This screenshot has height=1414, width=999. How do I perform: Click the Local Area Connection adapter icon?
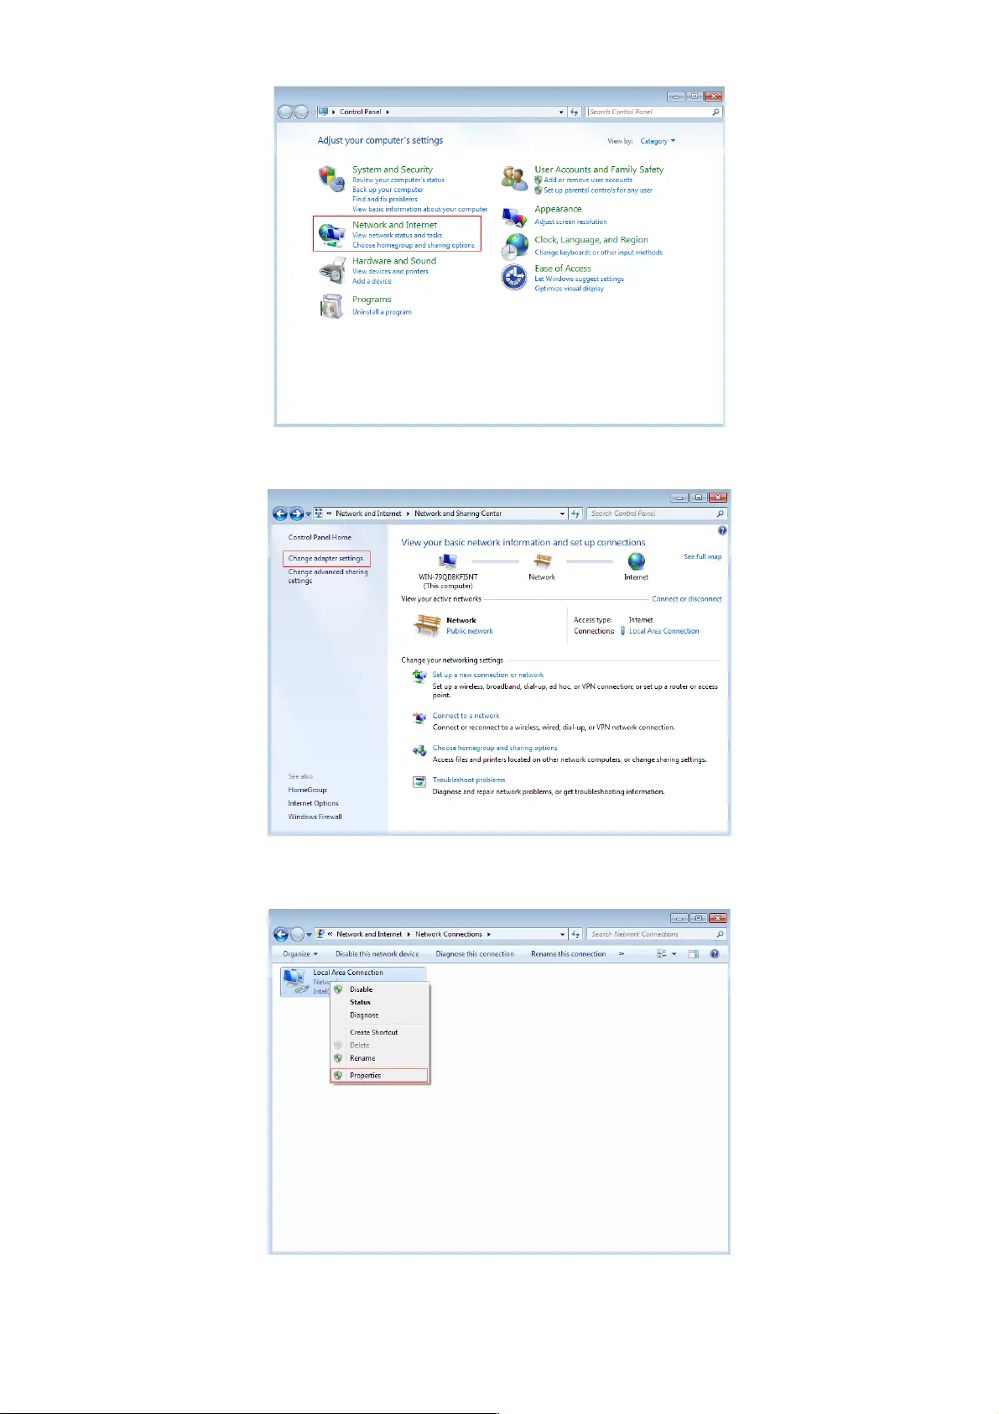(296, 981)
